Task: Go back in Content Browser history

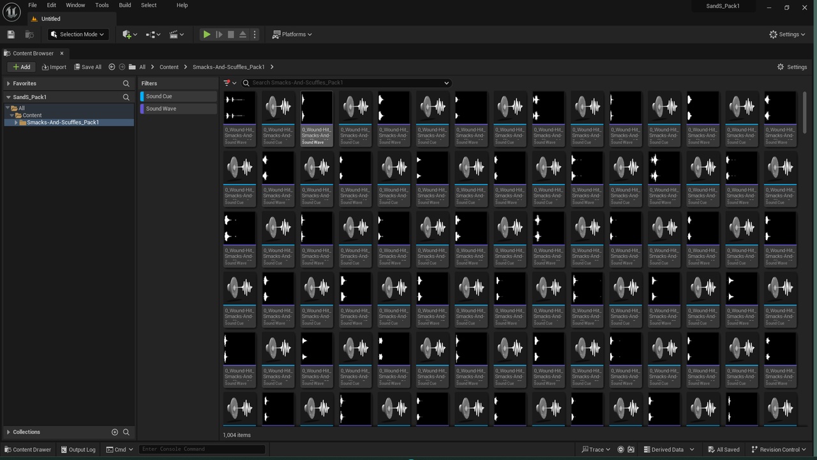Action: click(x=112, y=67)
